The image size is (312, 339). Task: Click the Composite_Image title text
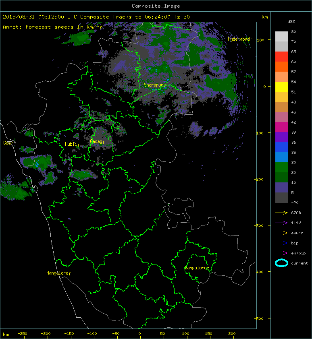pyautogui.click(x=156, y=6)
